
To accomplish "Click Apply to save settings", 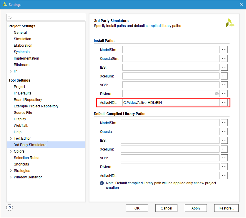I will pos(196,208).
